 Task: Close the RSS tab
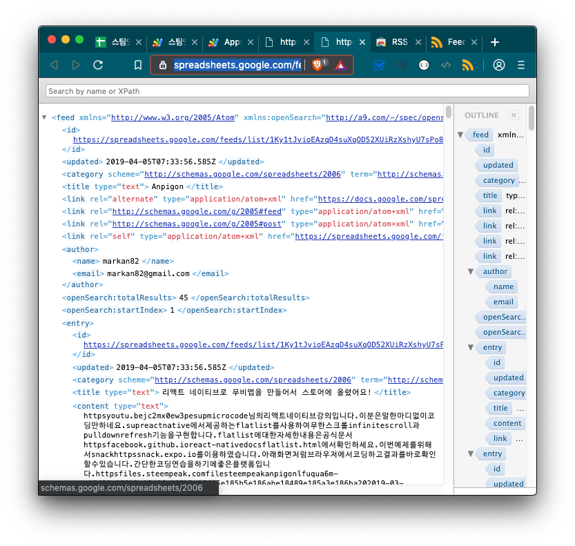(418, 42)
